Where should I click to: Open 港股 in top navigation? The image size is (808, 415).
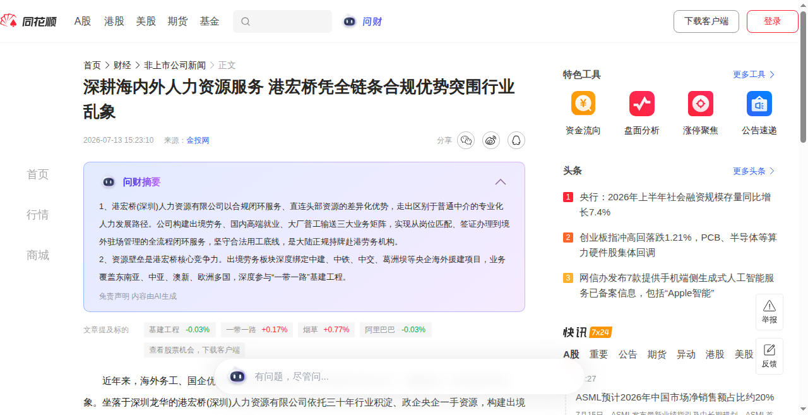tap(114, 21)
